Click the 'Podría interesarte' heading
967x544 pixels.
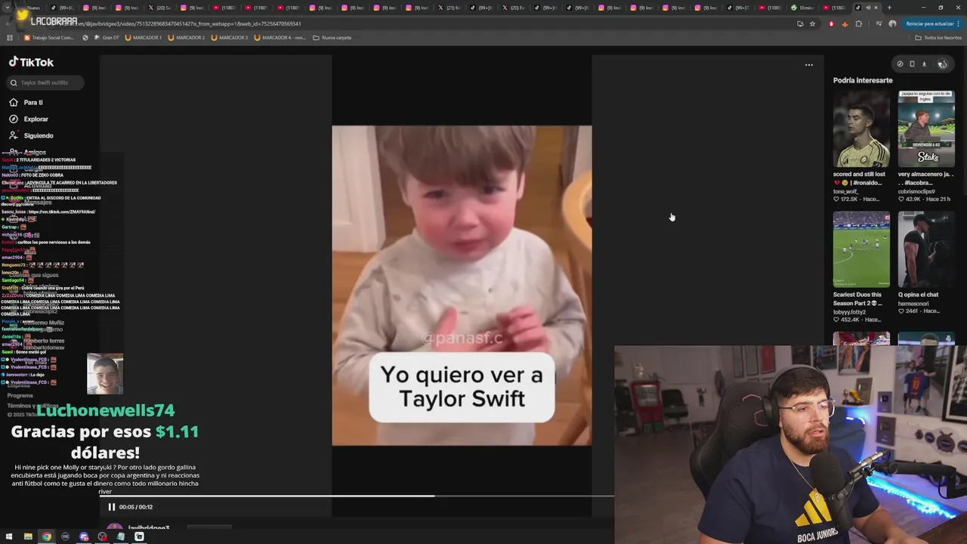(863, 80)
